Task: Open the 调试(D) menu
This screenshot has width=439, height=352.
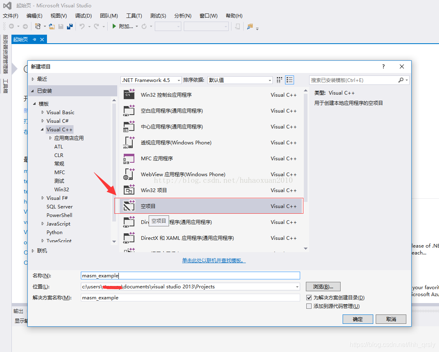Action: (83, 16)
